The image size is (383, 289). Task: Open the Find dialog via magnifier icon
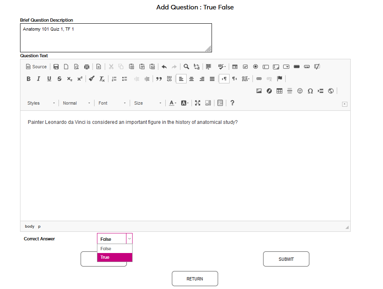point(186,67)
